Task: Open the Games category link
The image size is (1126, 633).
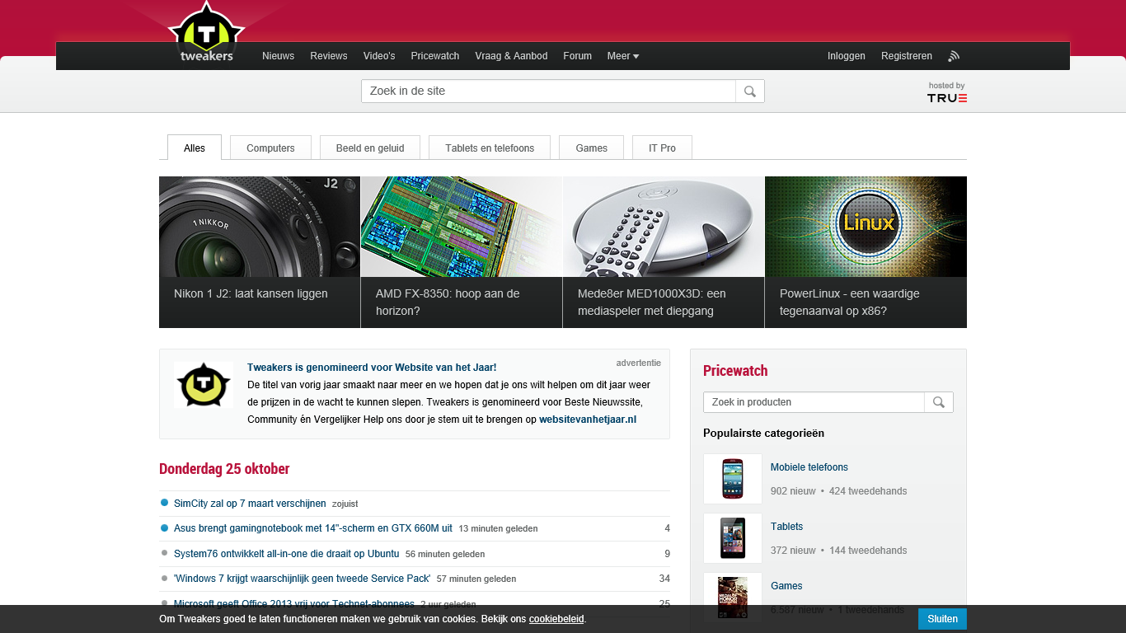Action: click(x=786, y=586)
